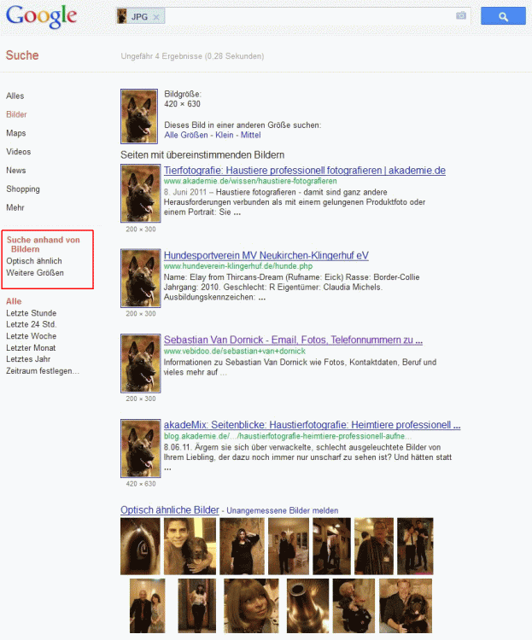The width and height of the screenshot is (532, 640).
Task: Click the blue magnifier search button
Action: point(502,16)
